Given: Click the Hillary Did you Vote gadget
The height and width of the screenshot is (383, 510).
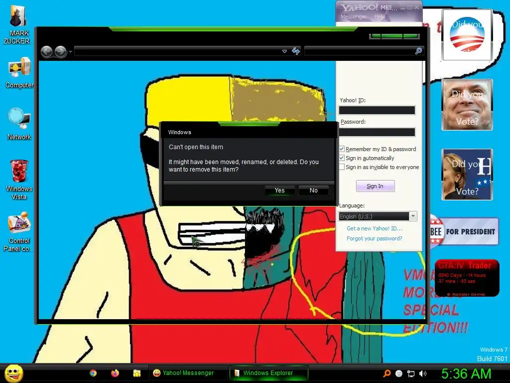Looking at the screenshot, I should 467,175.
